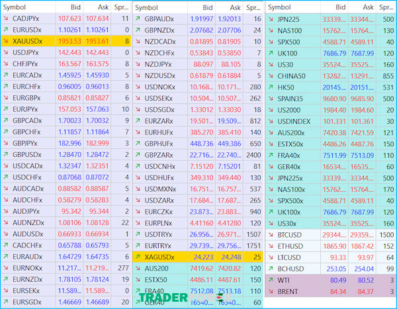Image resolution: width=397 pixels, height=309 pixels.
Task: Click the up arrow icon beside USDCNHx
Action: (138, 166)
